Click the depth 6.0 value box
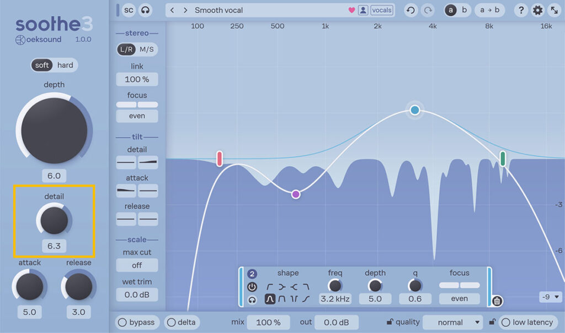565x333 pixels. [x=54, y=176]
